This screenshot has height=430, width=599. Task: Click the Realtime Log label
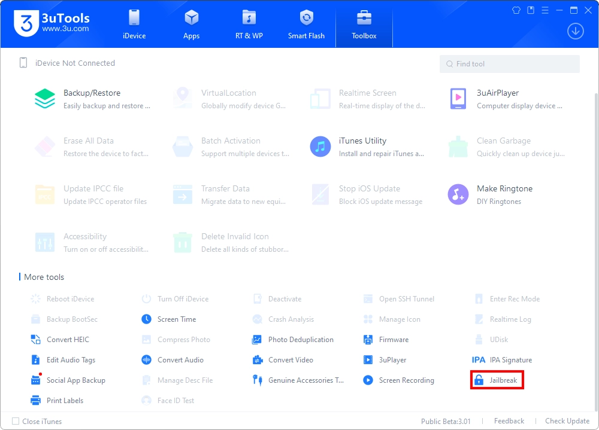510,319
